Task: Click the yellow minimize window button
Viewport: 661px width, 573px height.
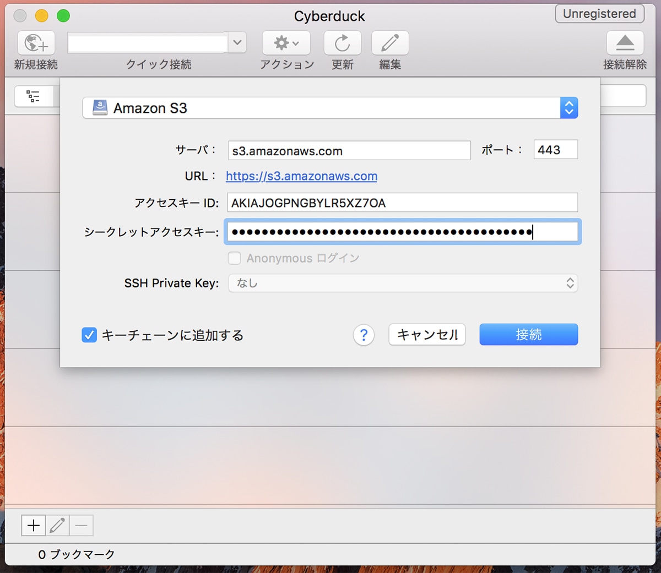Action: coord(41,16)
